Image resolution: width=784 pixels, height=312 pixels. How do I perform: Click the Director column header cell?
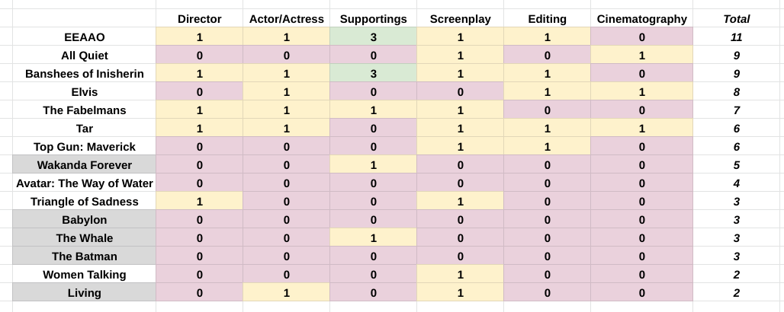click(x=199, y=19)
